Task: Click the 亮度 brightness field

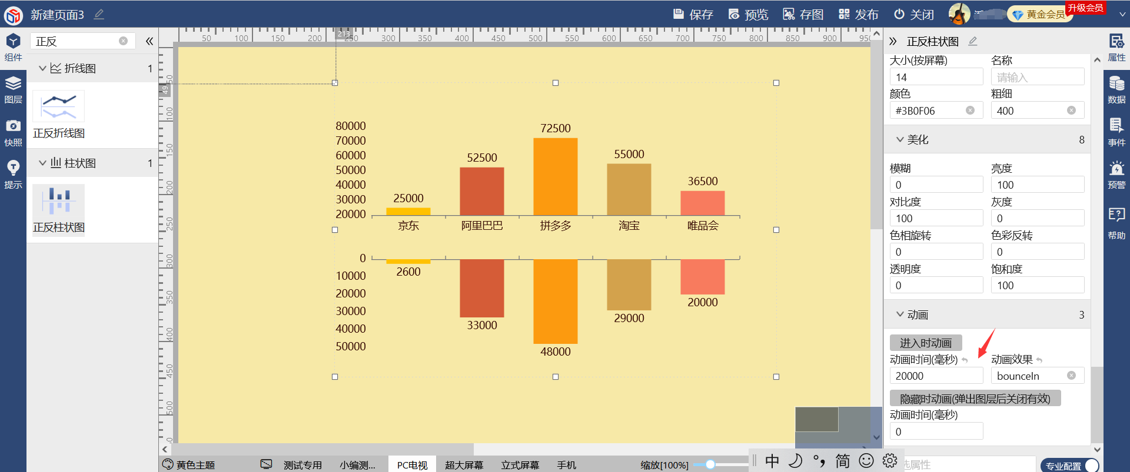Action: pyautogui.click(x=1038, y=185)
